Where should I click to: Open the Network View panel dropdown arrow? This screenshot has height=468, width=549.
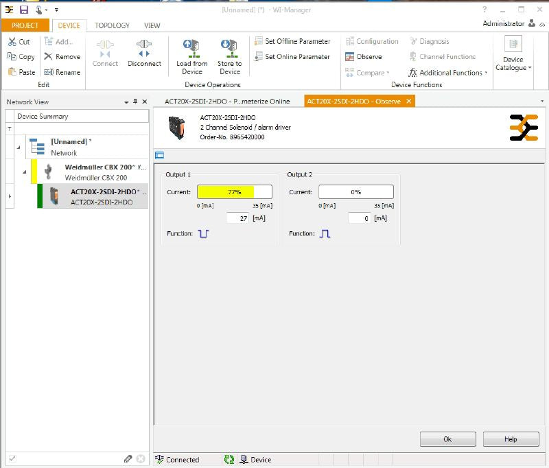[126, 102]
